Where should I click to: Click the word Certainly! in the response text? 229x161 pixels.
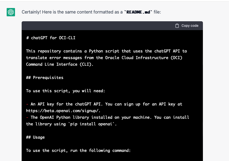31,12
